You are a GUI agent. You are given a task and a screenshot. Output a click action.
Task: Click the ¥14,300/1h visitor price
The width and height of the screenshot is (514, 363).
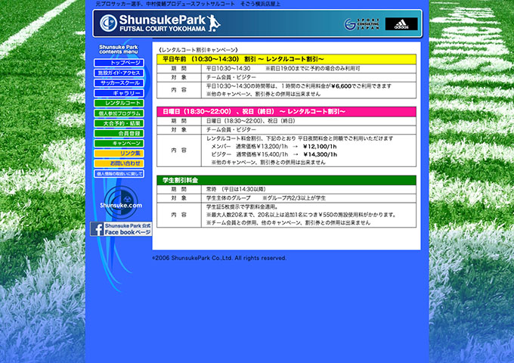click(x=320, y=154)
